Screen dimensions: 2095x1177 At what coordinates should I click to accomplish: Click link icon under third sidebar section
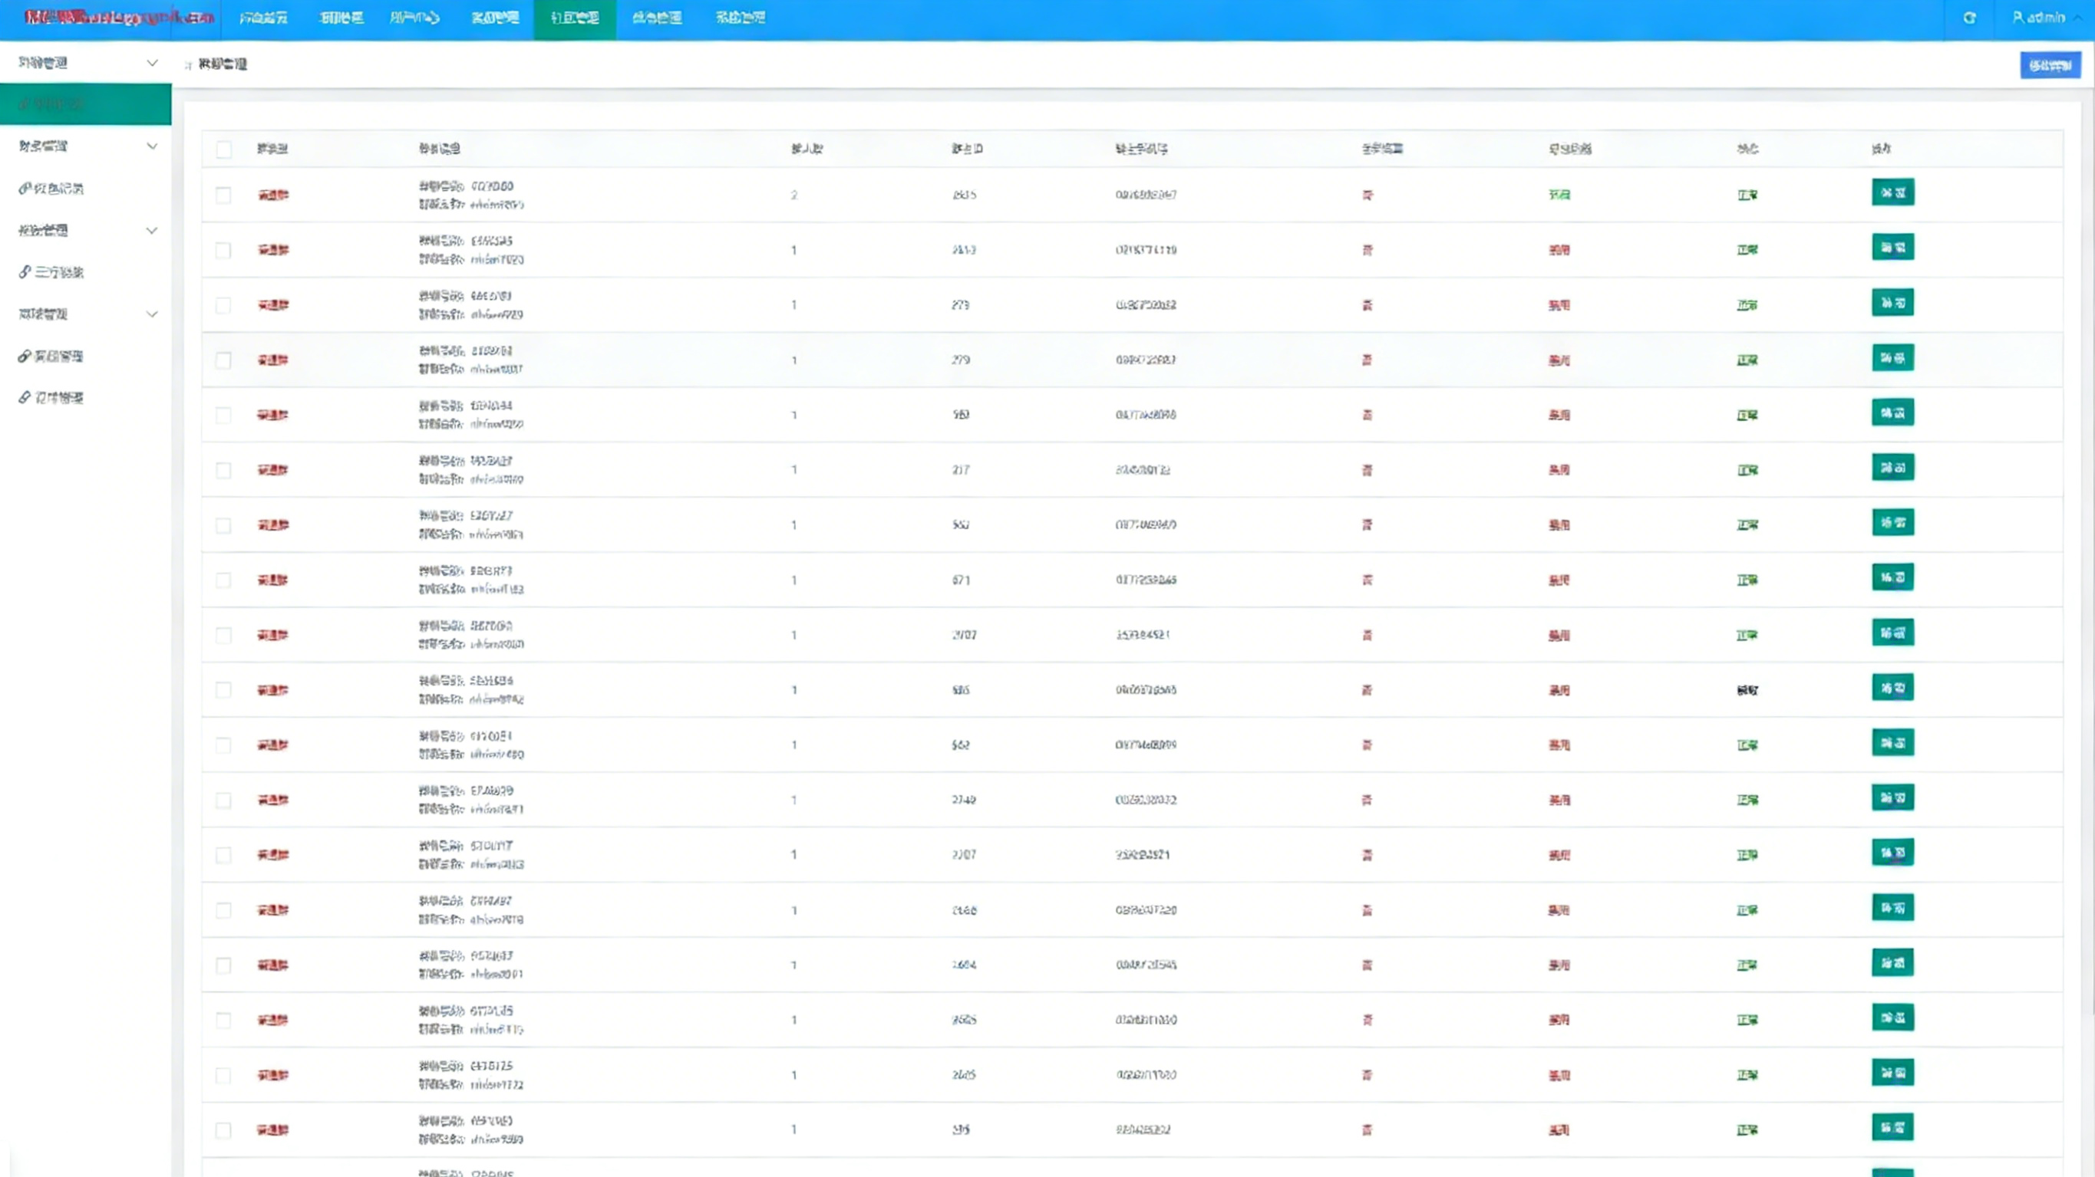pyautogui.click(x=25, y=272)
